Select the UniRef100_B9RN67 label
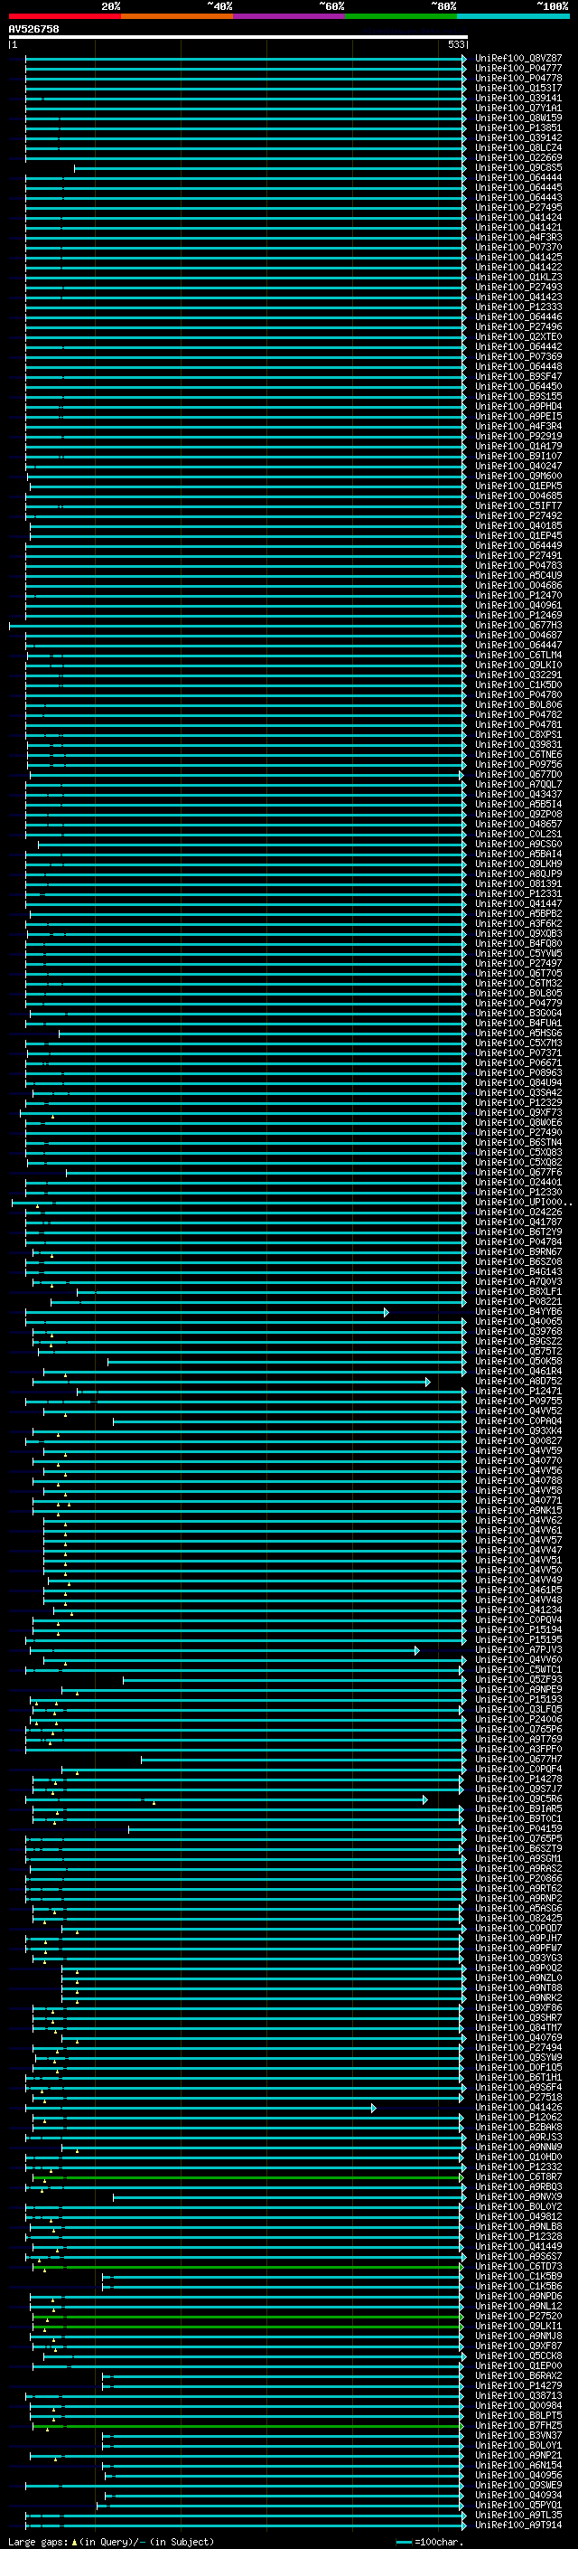Image resolution: width=578 pixels, height=2549 pixels. point(518,1251)
